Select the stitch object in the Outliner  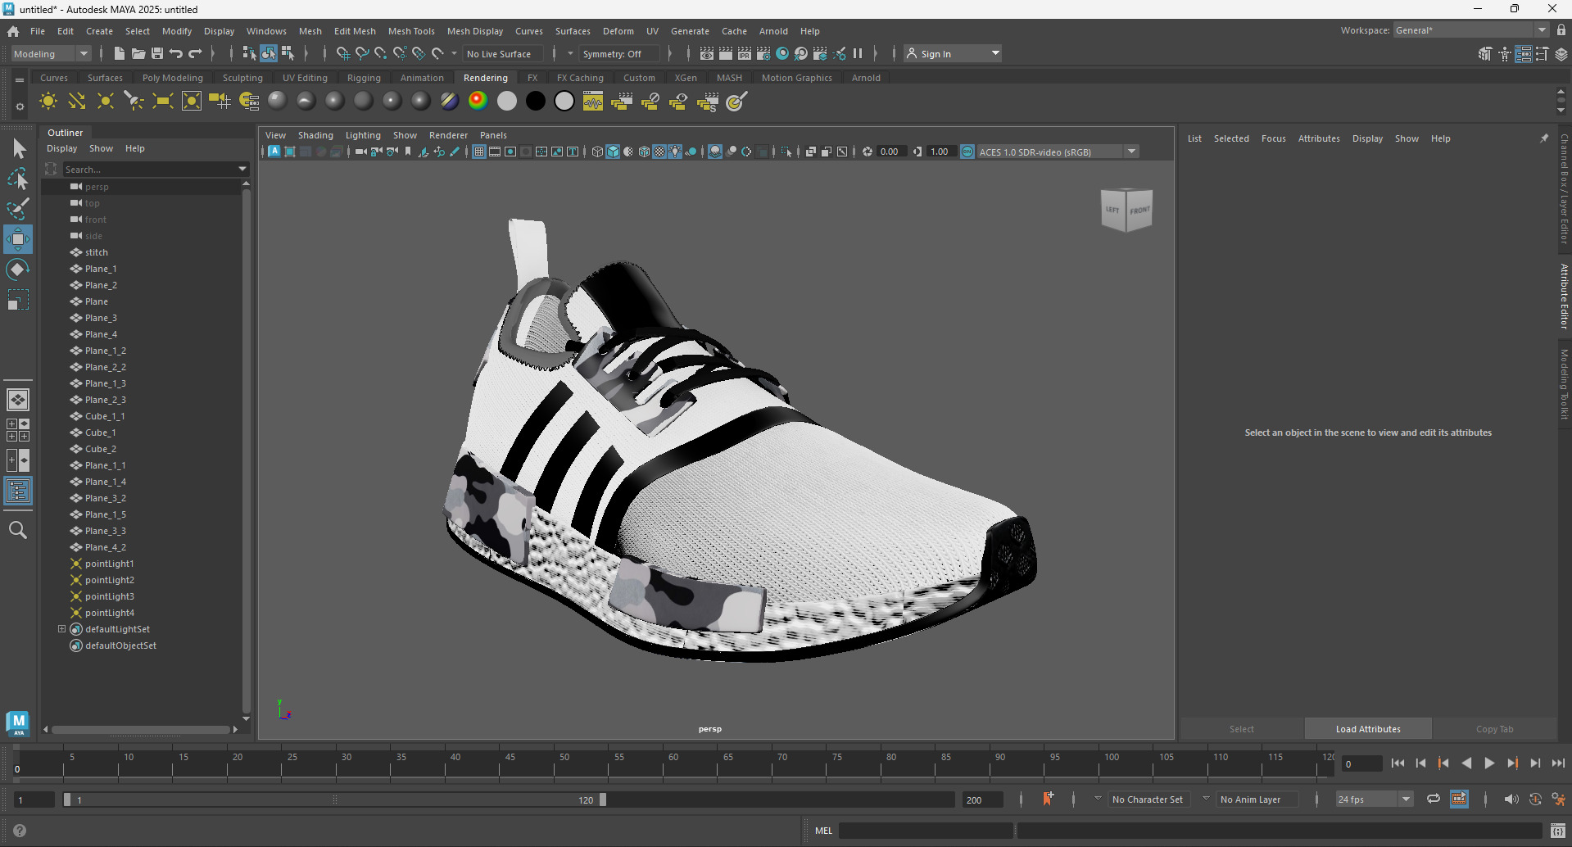pyautogui.click(x=97, y=252)
